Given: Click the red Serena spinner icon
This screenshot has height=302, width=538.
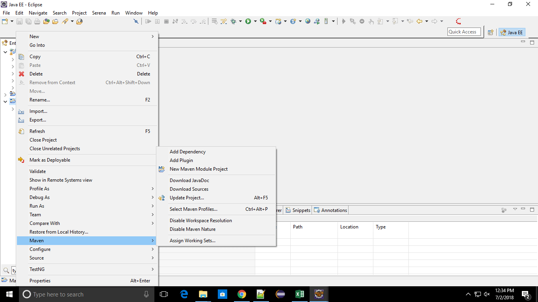Looking at the screenshot, I should click(458, 21).
